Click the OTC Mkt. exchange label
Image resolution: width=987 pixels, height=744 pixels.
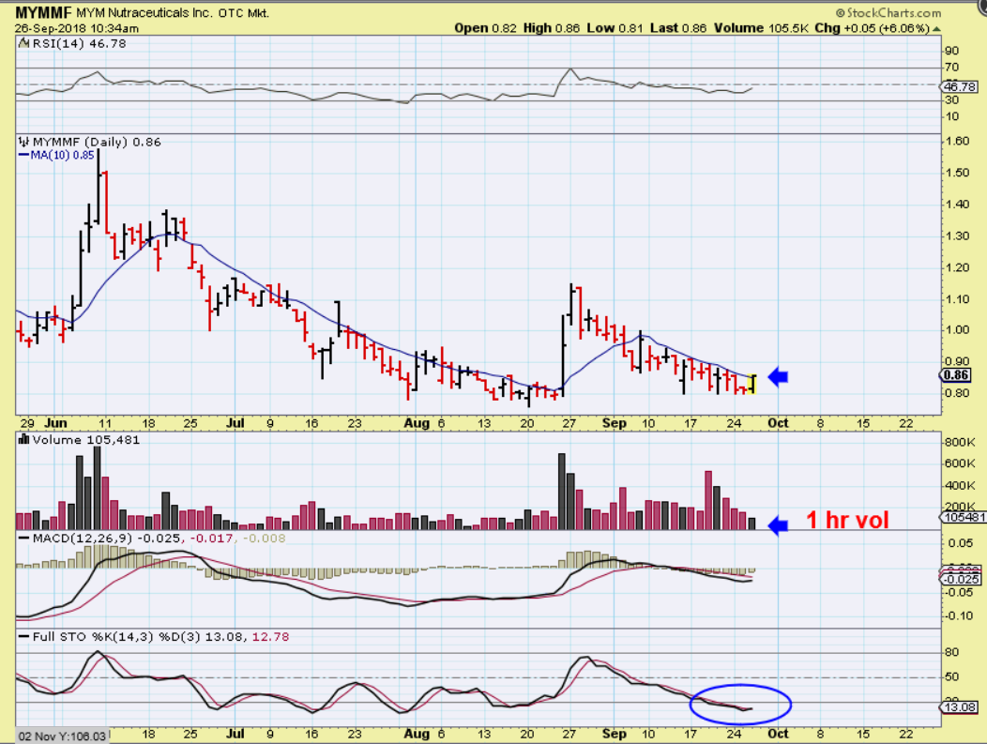click(244, 12)
